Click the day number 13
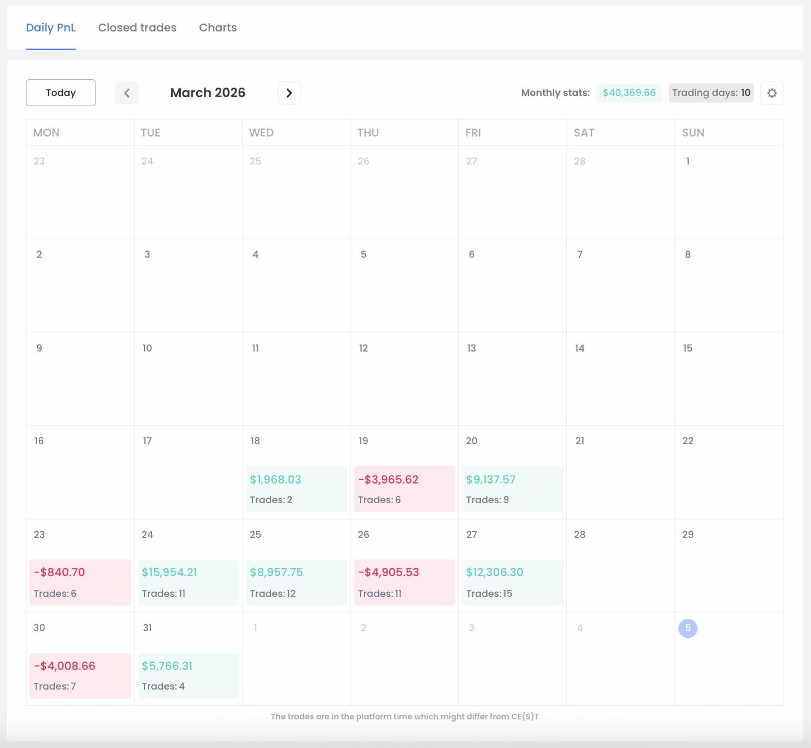The width and height of the screenshot is (811, 748). pyautogui.click(x=471, y=348)
